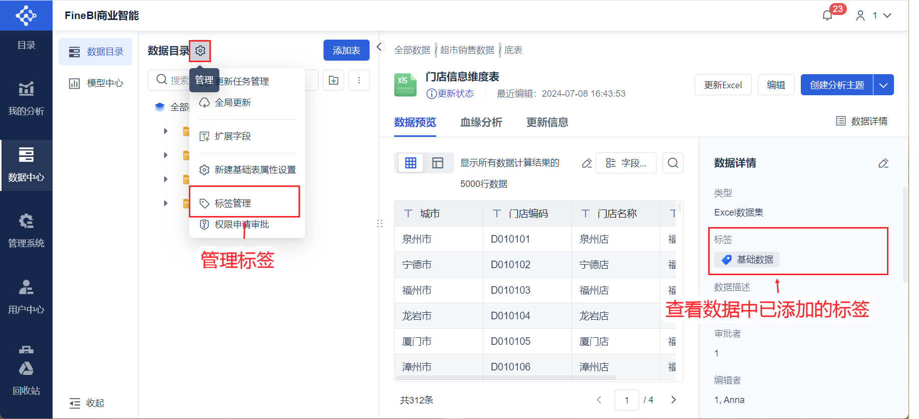
Task: Click the 编辑 button
Action: [776, 85]
